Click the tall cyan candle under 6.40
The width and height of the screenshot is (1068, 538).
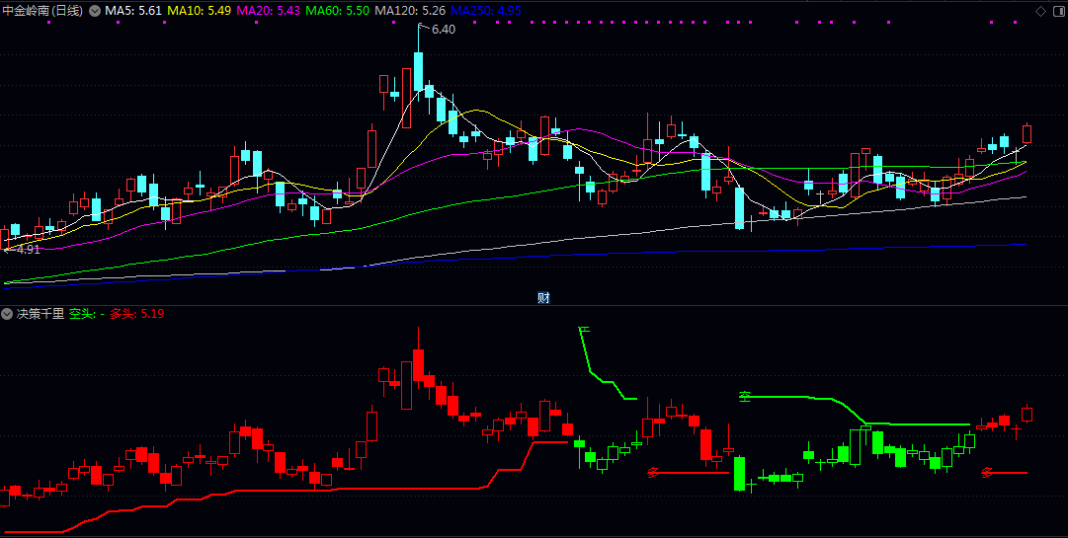418,69
